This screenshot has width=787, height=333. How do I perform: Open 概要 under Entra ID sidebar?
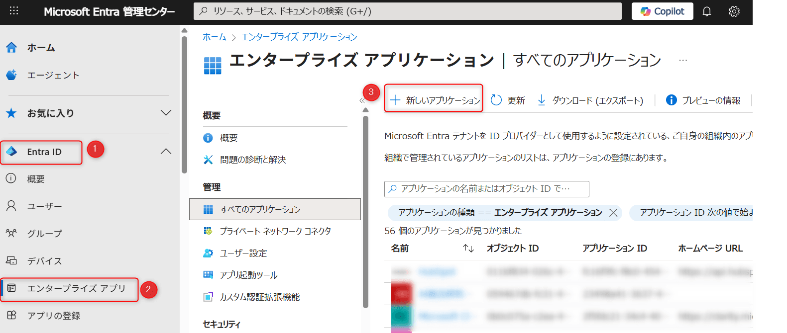[x=35, y=179]
